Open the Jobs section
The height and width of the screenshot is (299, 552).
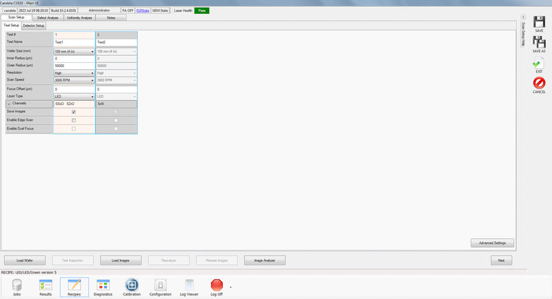click(x=17, y=286)
